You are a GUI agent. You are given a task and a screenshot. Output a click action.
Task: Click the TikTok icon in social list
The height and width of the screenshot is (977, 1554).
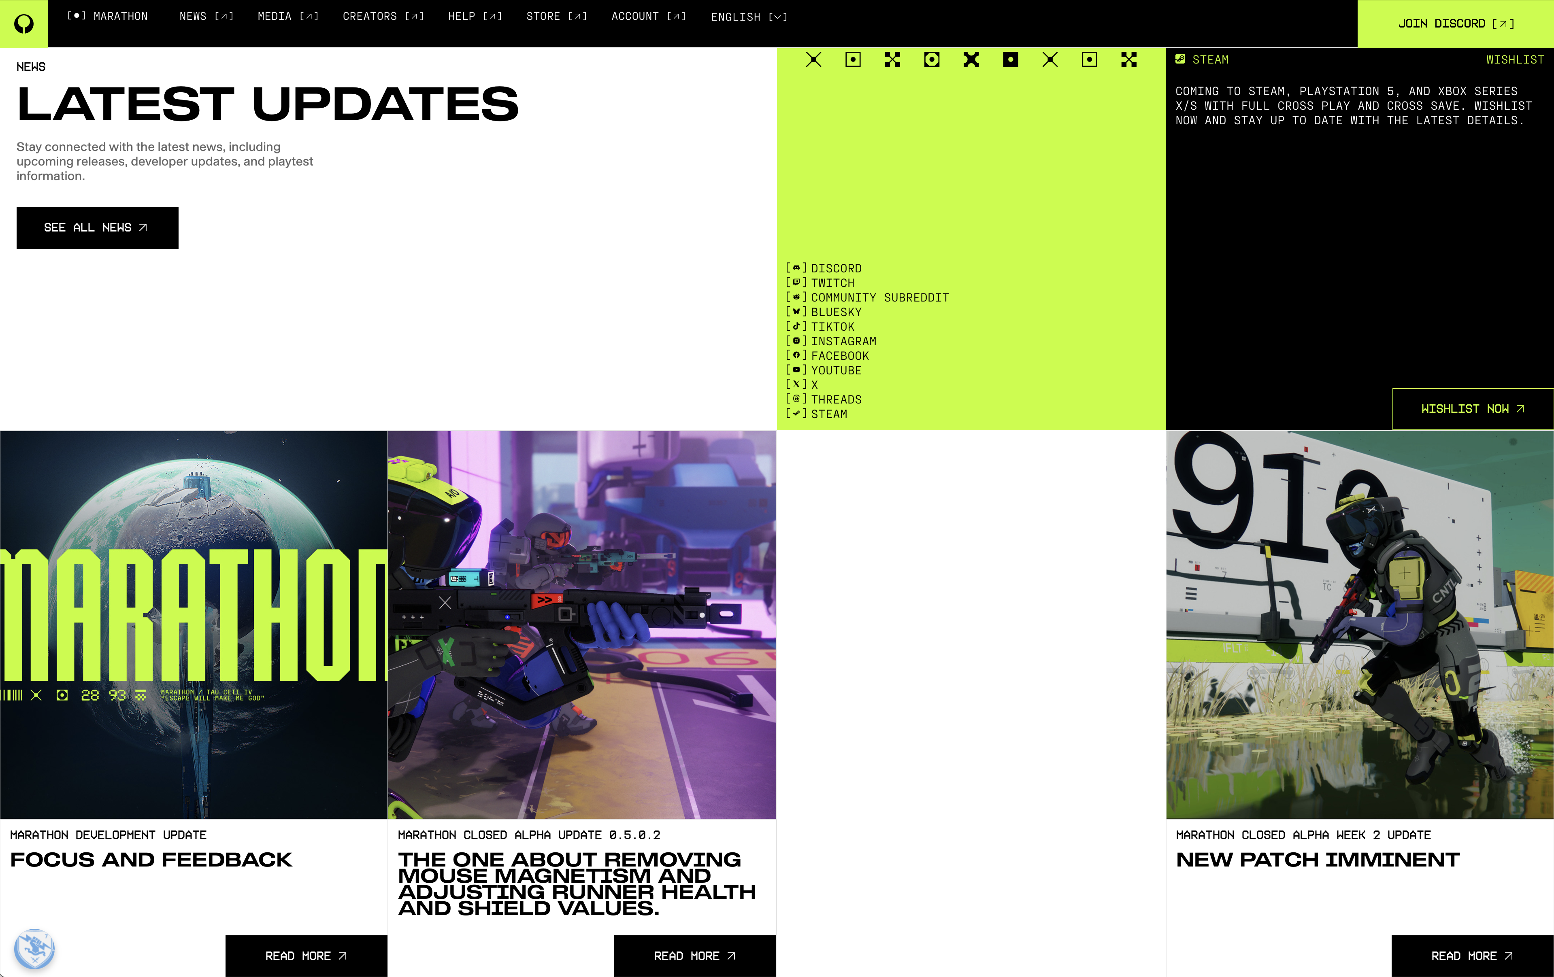point(796,326)
